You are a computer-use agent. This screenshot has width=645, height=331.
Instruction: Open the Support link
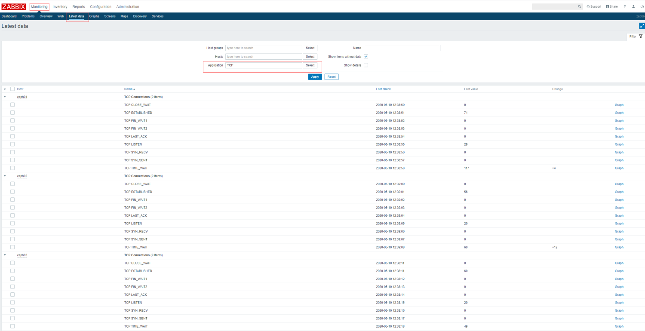coord(594,7)
